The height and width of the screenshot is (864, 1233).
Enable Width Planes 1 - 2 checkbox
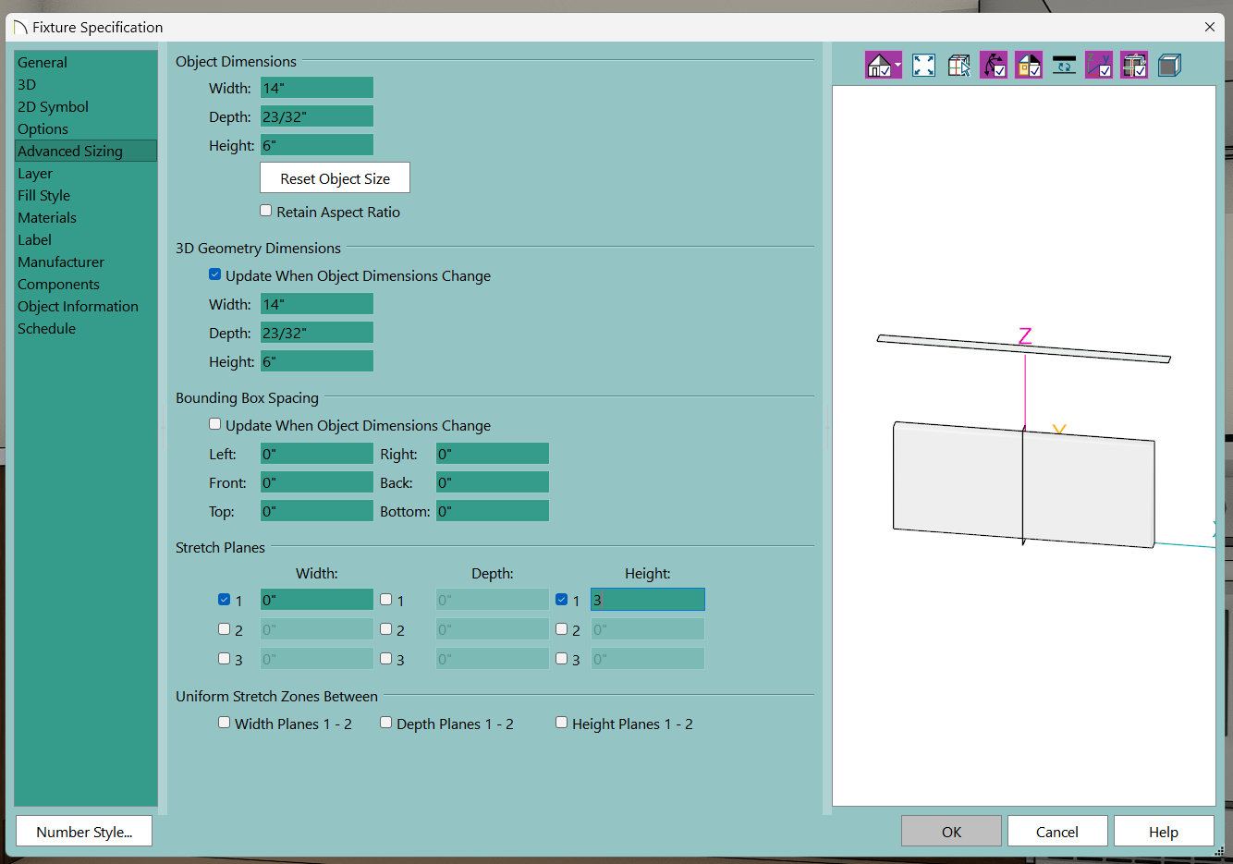(225, 723)
